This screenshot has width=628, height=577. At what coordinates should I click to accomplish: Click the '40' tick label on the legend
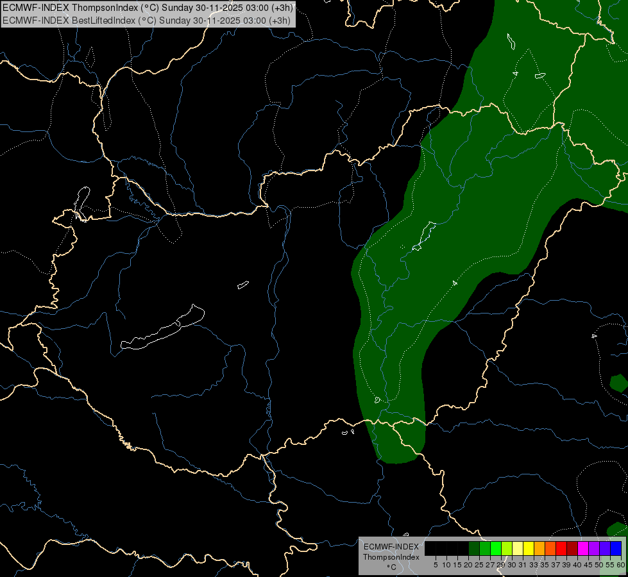click(x=577, y=565)
